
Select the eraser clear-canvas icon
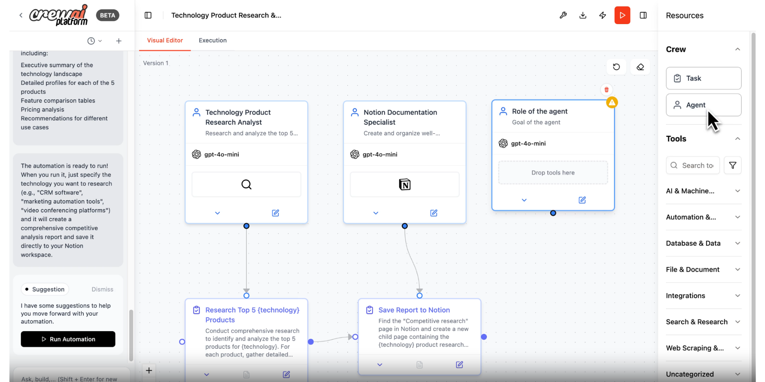(x=640, y=67)
